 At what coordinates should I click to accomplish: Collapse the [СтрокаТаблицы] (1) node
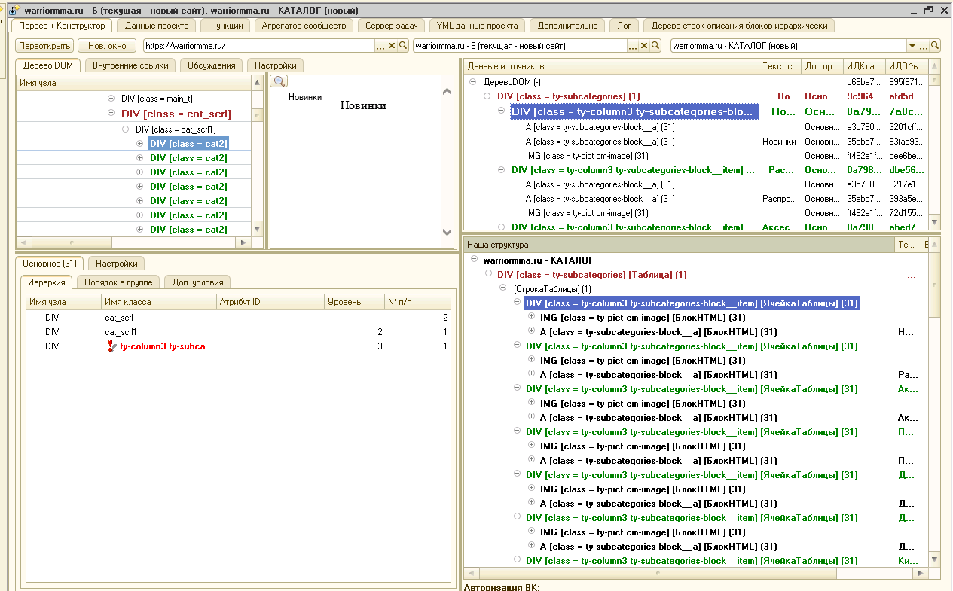click(502, 289)
